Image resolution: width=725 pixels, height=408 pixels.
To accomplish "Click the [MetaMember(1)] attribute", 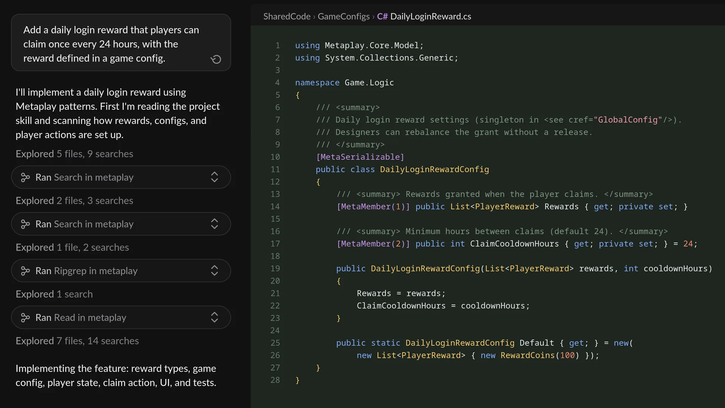I will [373, 207].
